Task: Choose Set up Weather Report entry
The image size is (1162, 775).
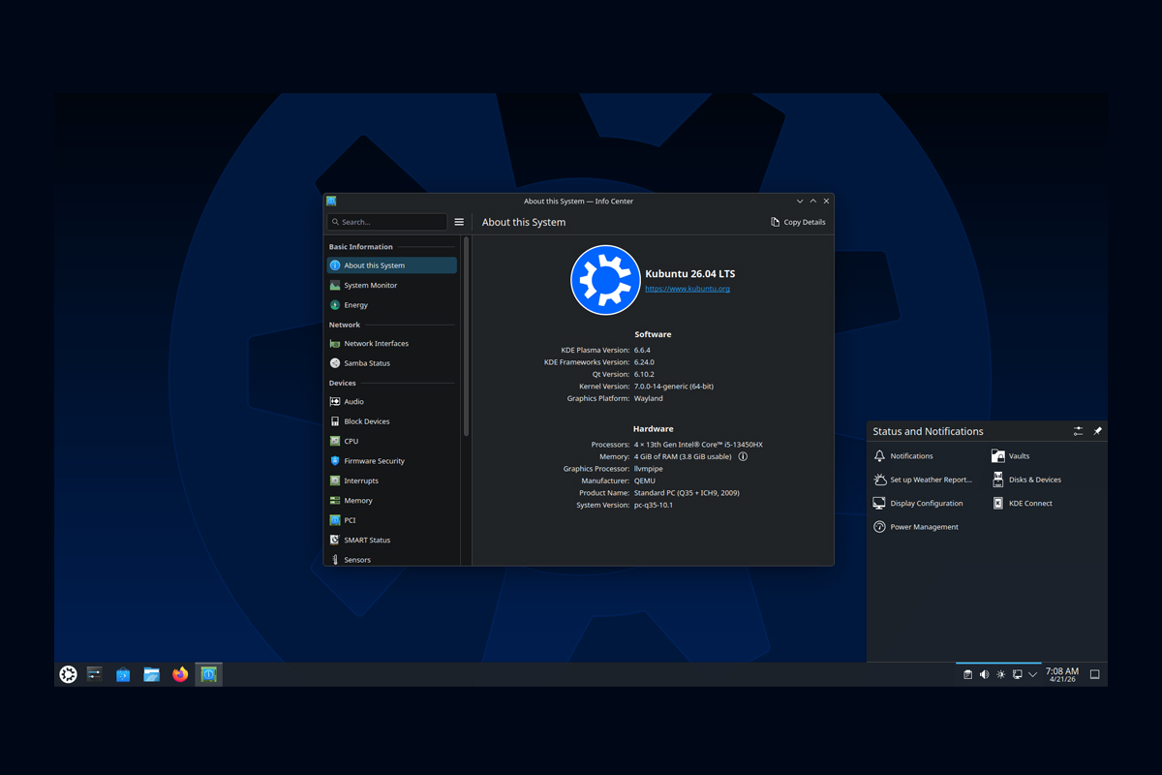Action: coord(923,480)
